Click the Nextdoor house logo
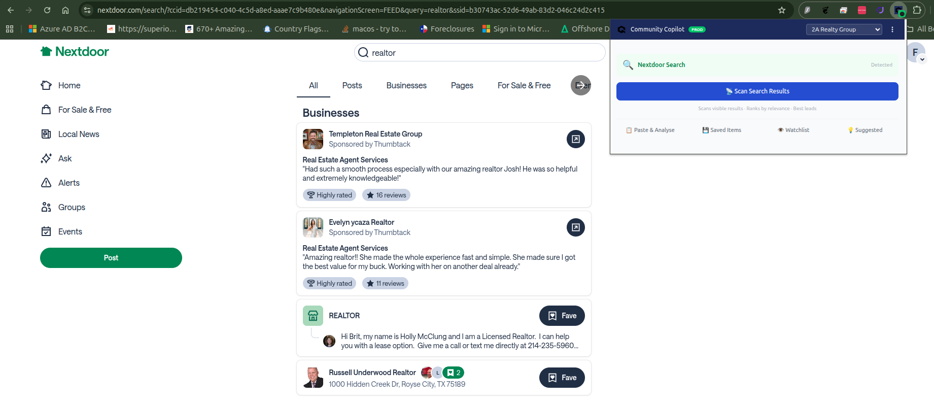The height and width of the screenshot is (403, 934). tap(46, 51)
